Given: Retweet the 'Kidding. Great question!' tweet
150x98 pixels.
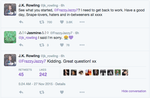Looking at the screenshot, I should coord(42,92).
